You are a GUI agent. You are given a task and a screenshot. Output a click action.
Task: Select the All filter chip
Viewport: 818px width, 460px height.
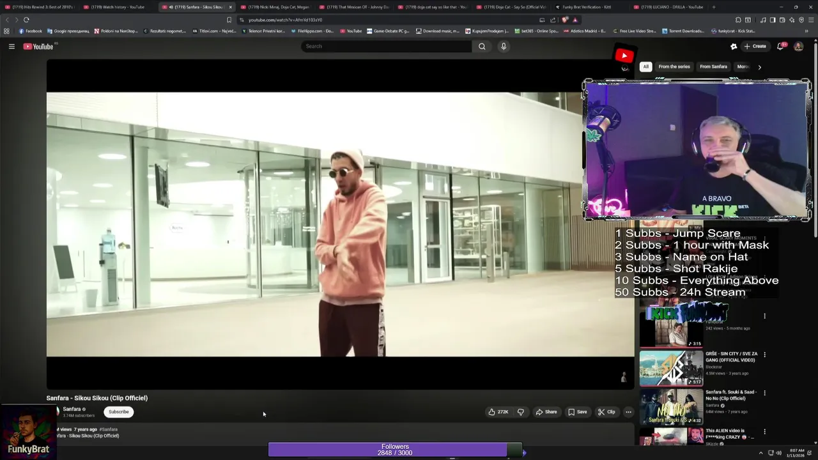pyautogui.click(x=645, y=66)
